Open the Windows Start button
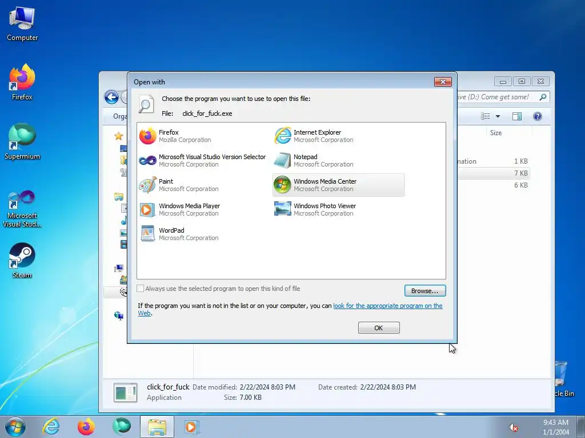 [15, 427]
